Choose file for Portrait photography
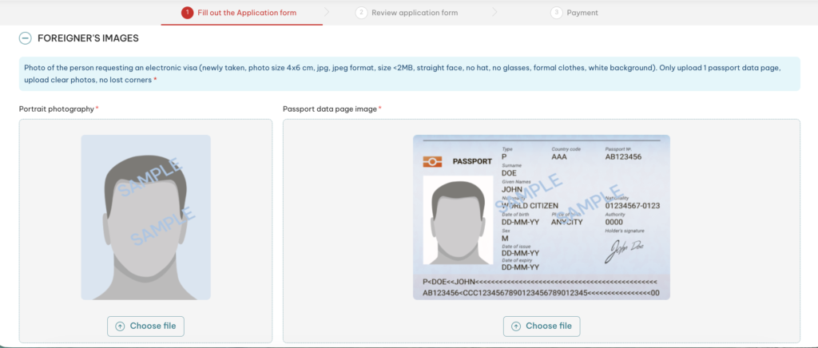Image resolution: width=818 pixels, height=348 pixels. tap(145, 326)
